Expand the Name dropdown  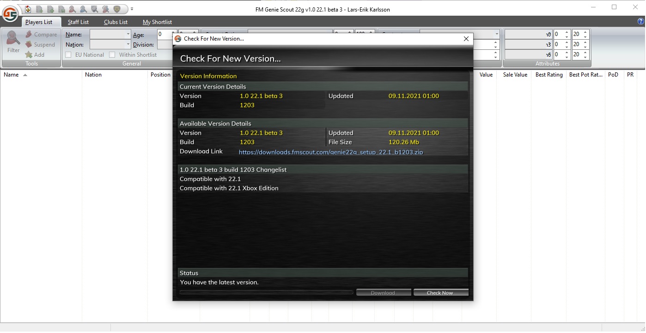pos(128,35)
